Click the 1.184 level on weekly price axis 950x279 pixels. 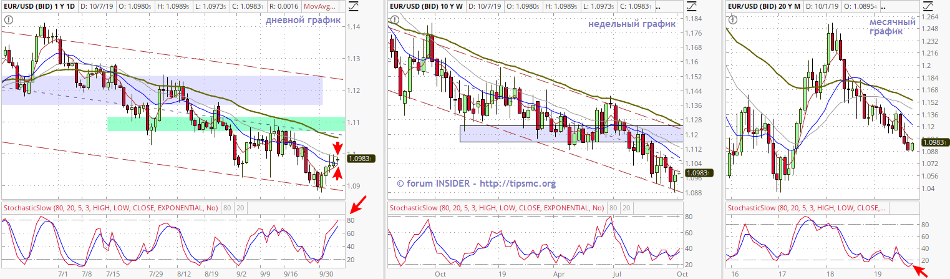(694, 19)
